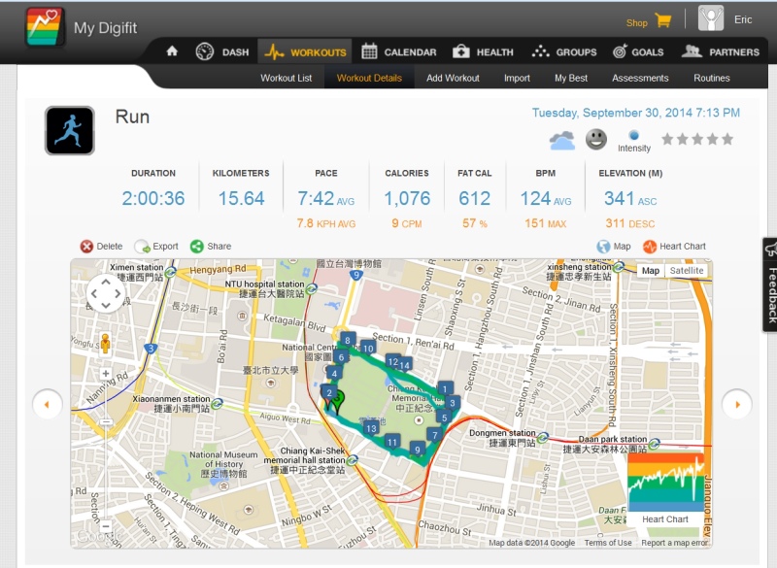Viewport: 777px width, 568px height.
Task: Click the 341 ASC elevation value
Action: click(629, 199)
